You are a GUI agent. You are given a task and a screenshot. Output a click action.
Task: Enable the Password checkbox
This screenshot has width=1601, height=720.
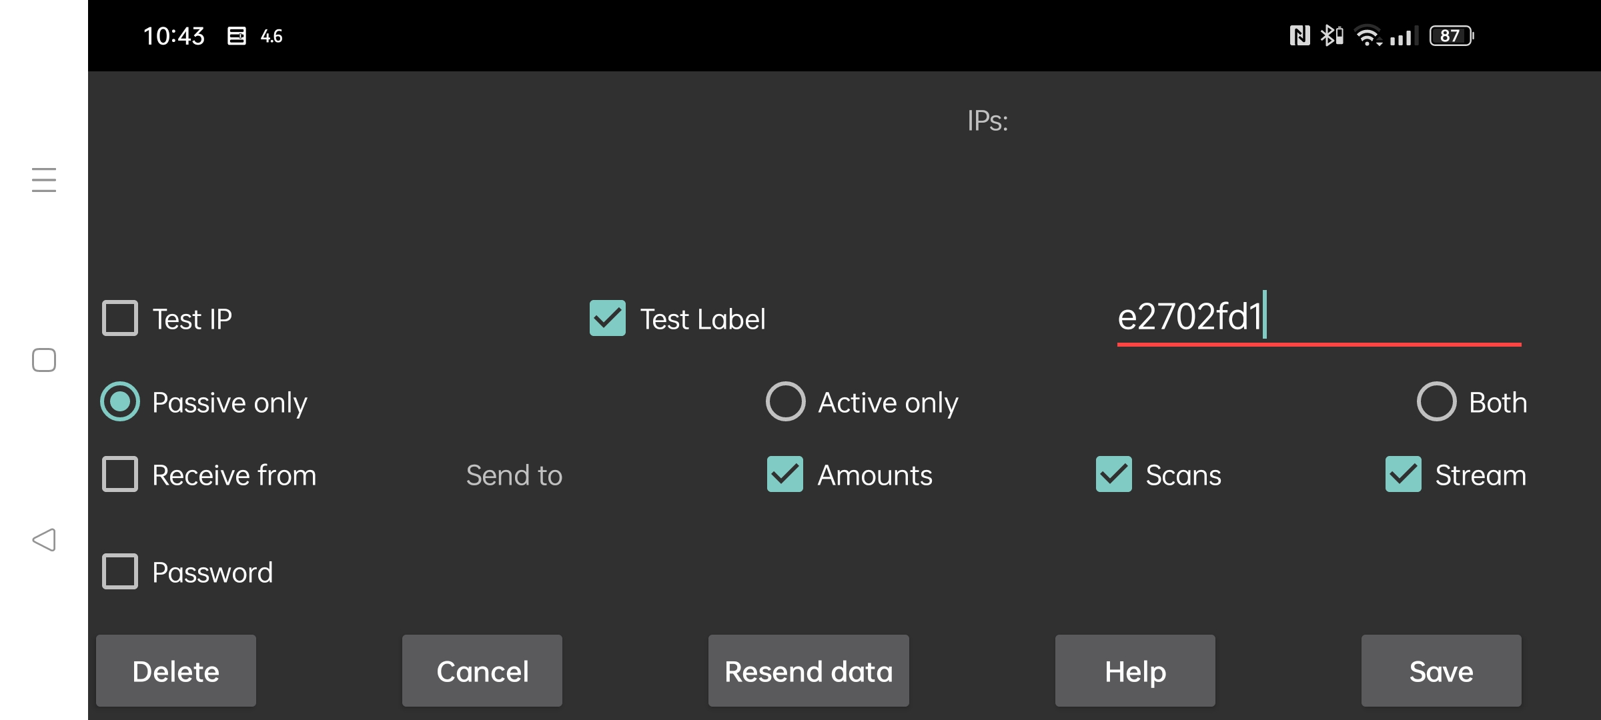(x=120, y=572)
